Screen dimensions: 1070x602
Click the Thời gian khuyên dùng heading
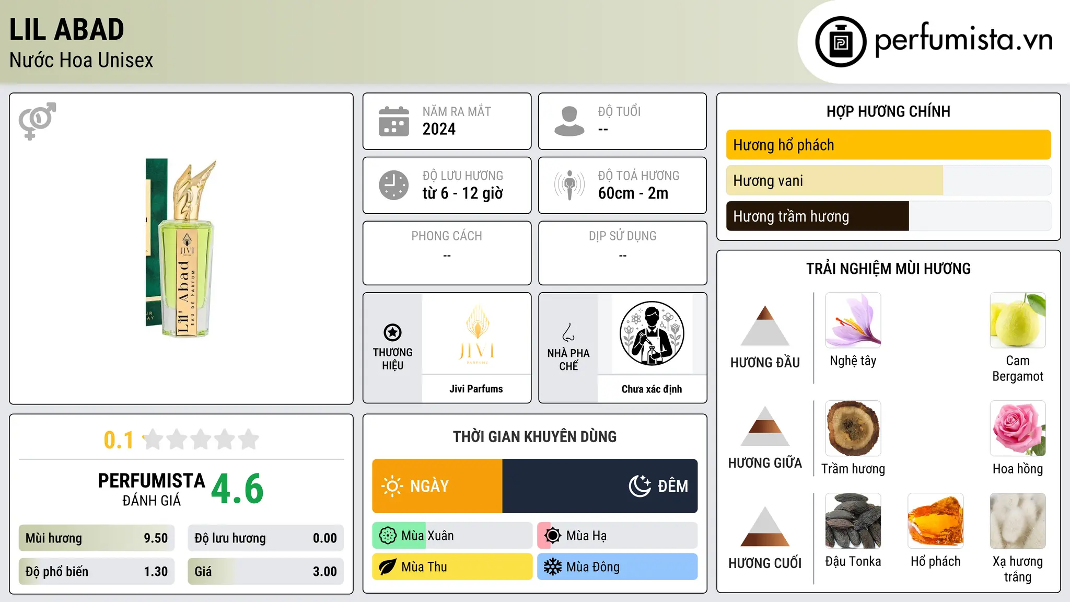(x=535, y=437)
